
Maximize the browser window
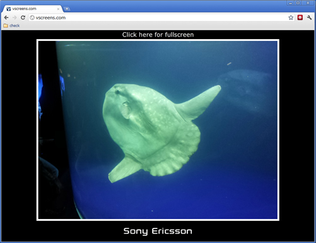(x=298, y=3)
